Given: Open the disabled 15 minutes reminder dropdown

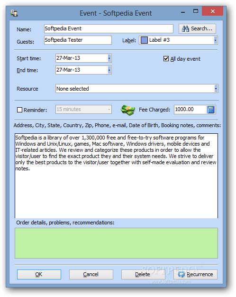Looking at the screenshot, I should coord(109,110).
